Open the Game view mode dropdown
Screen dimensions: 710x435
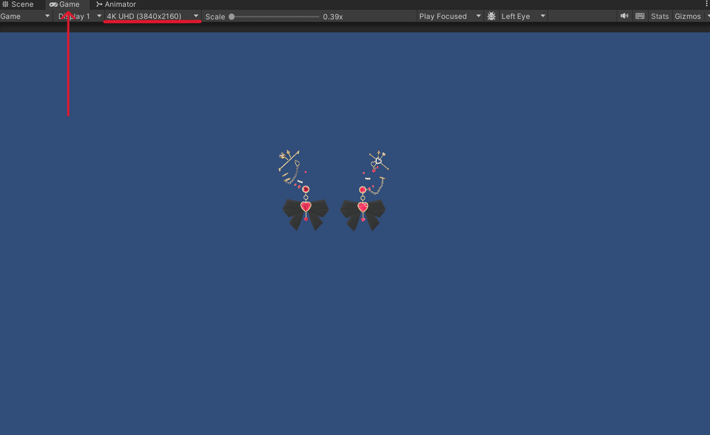click(x=25, y=16)
